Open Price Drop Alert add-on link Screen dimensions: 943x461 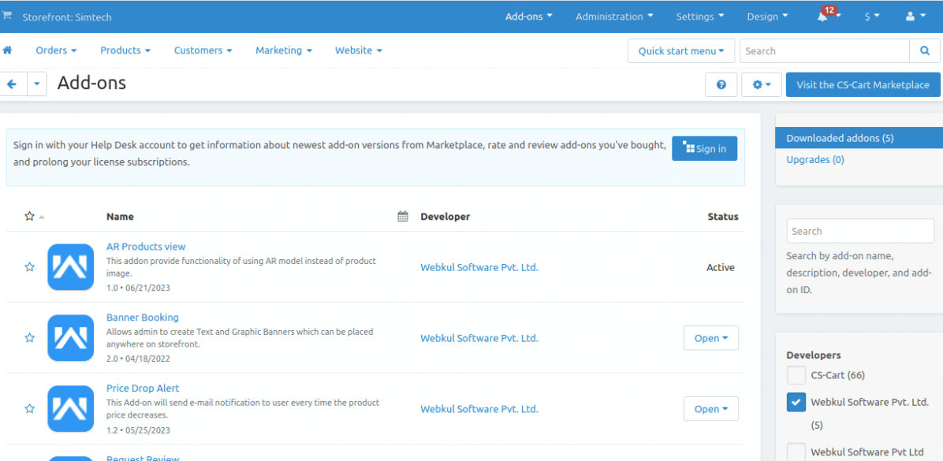[143, 389]
